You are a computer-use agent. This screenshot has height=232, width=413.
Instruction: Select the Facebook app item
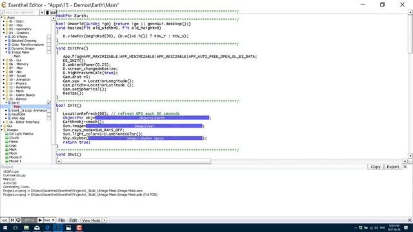(x=19, y=115)
